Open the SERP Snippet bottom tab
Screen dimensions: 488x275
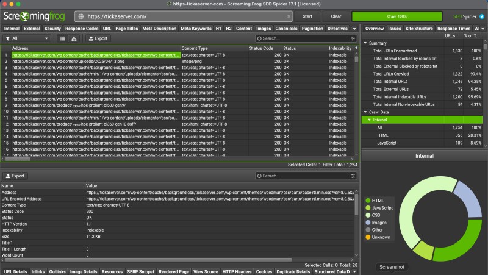141,271
